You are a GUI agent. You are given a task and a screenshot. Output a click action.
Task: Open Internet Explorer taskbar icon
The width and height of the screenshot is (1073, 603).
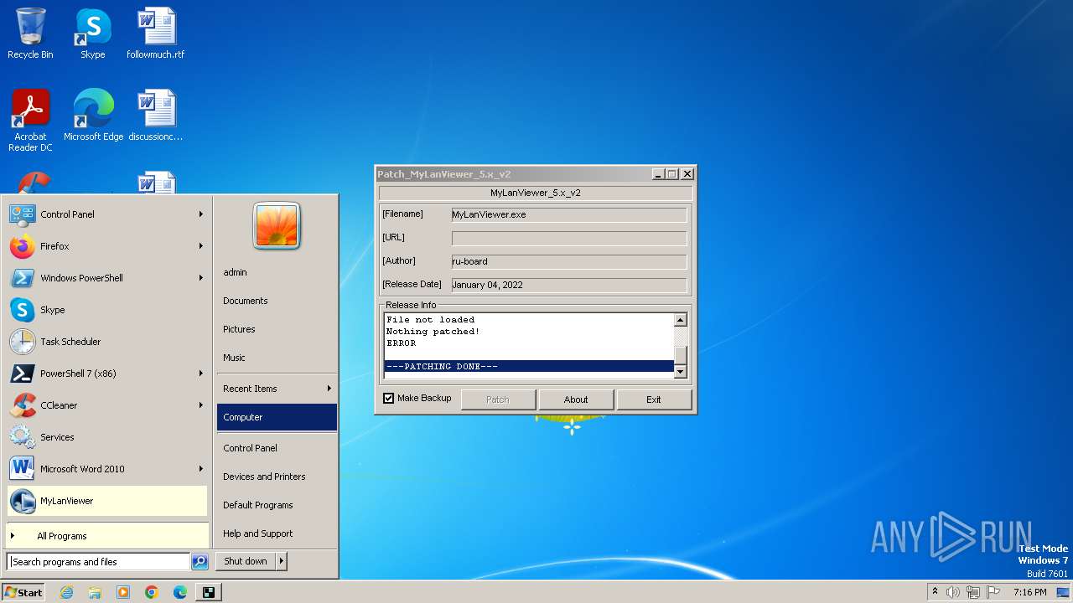click(66, 592)
